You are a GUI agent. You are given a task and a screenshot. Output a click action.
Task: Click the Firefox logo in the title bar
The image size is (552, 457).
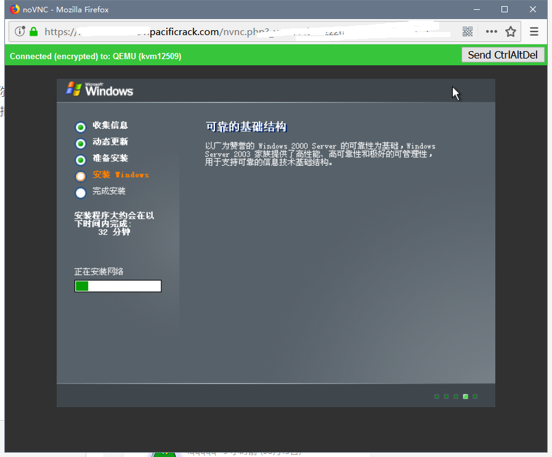[x=15, y=9]
